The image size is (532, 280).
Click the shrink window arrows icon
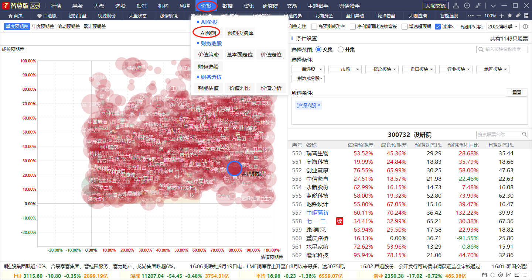[x=478, y=6]
